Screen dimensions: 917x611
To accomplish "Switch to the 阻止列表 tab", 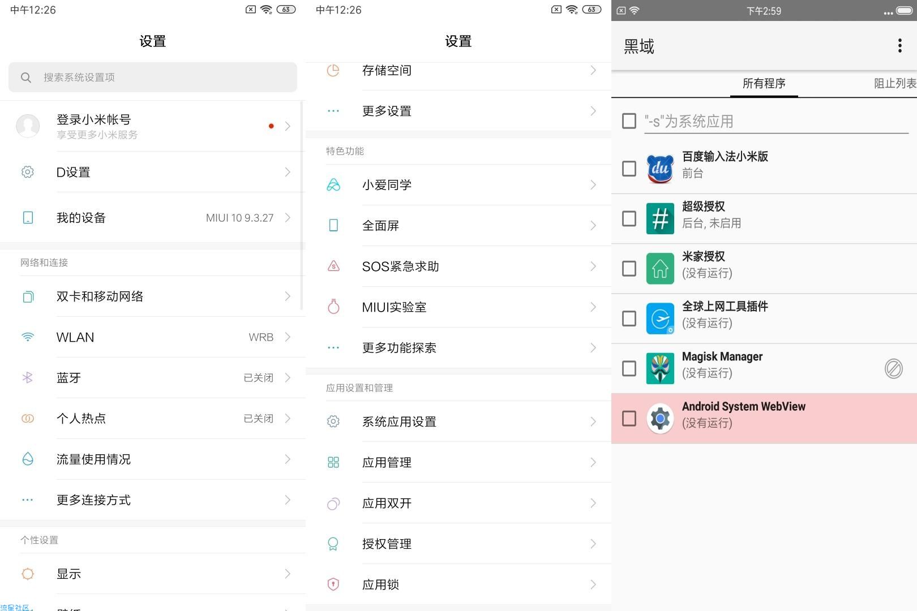I will click(894, 84).
